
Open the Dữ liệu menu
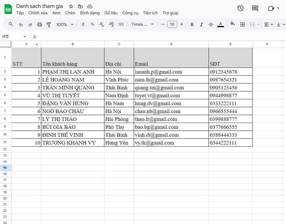coord(111,13)
